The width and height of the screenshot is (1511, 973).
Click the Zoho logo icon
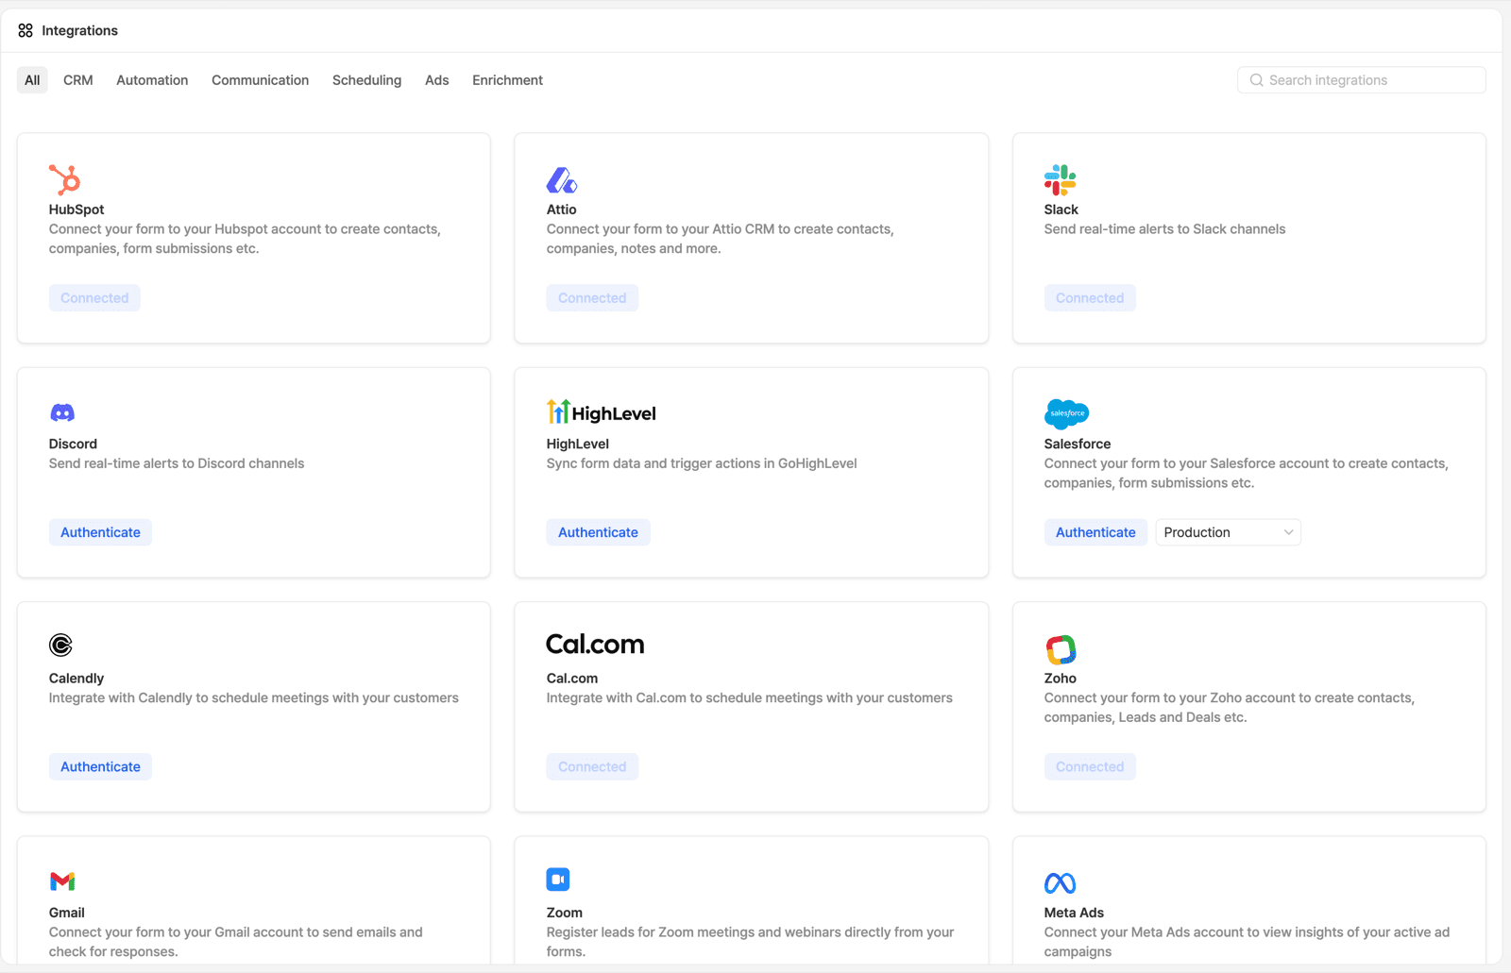pyautogui.click(x=1061, y=649)
